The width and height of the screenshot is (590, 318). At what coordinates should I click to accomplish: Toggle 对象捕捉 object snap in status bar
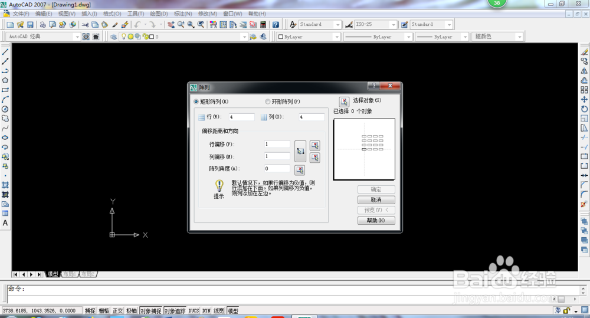coord(151,311)
